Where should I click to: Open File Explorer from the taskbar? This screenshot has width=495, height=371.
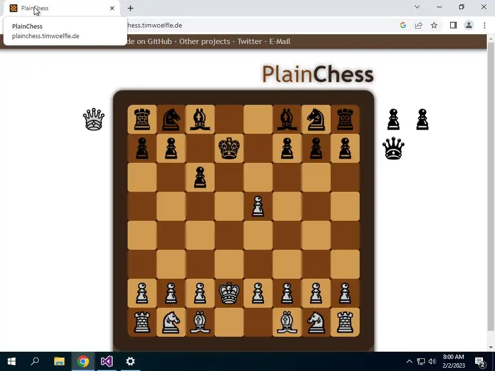tap(59, 361)
